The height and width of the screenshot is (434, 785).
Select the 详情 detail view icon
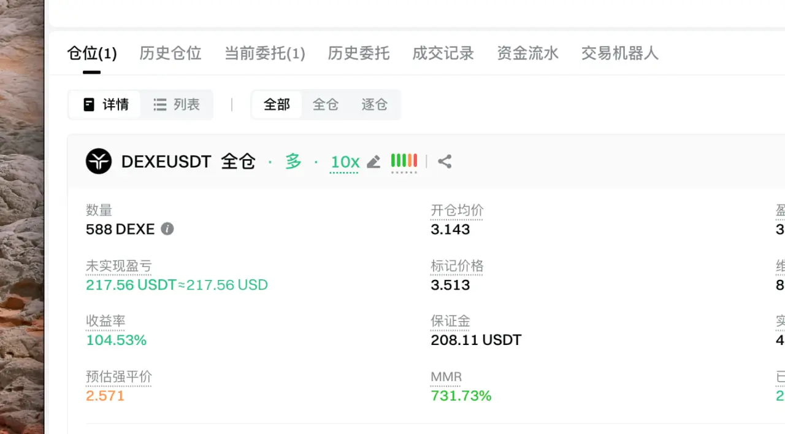89,104
